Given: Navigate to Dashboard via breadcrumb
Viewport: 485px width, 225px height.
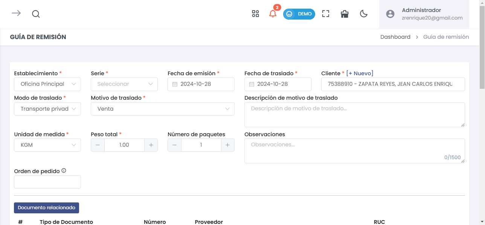Looking at the screenshot, I should tap(395, 36).
